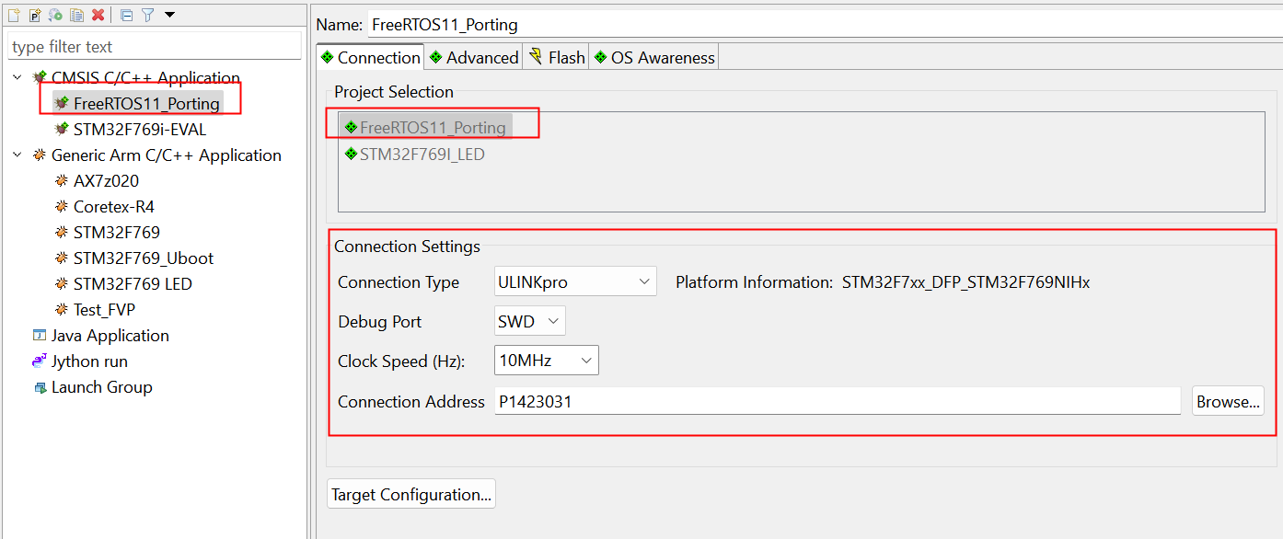Open the Debug Port SWD dropdown

pyautogui.click(x=530, y=322)
